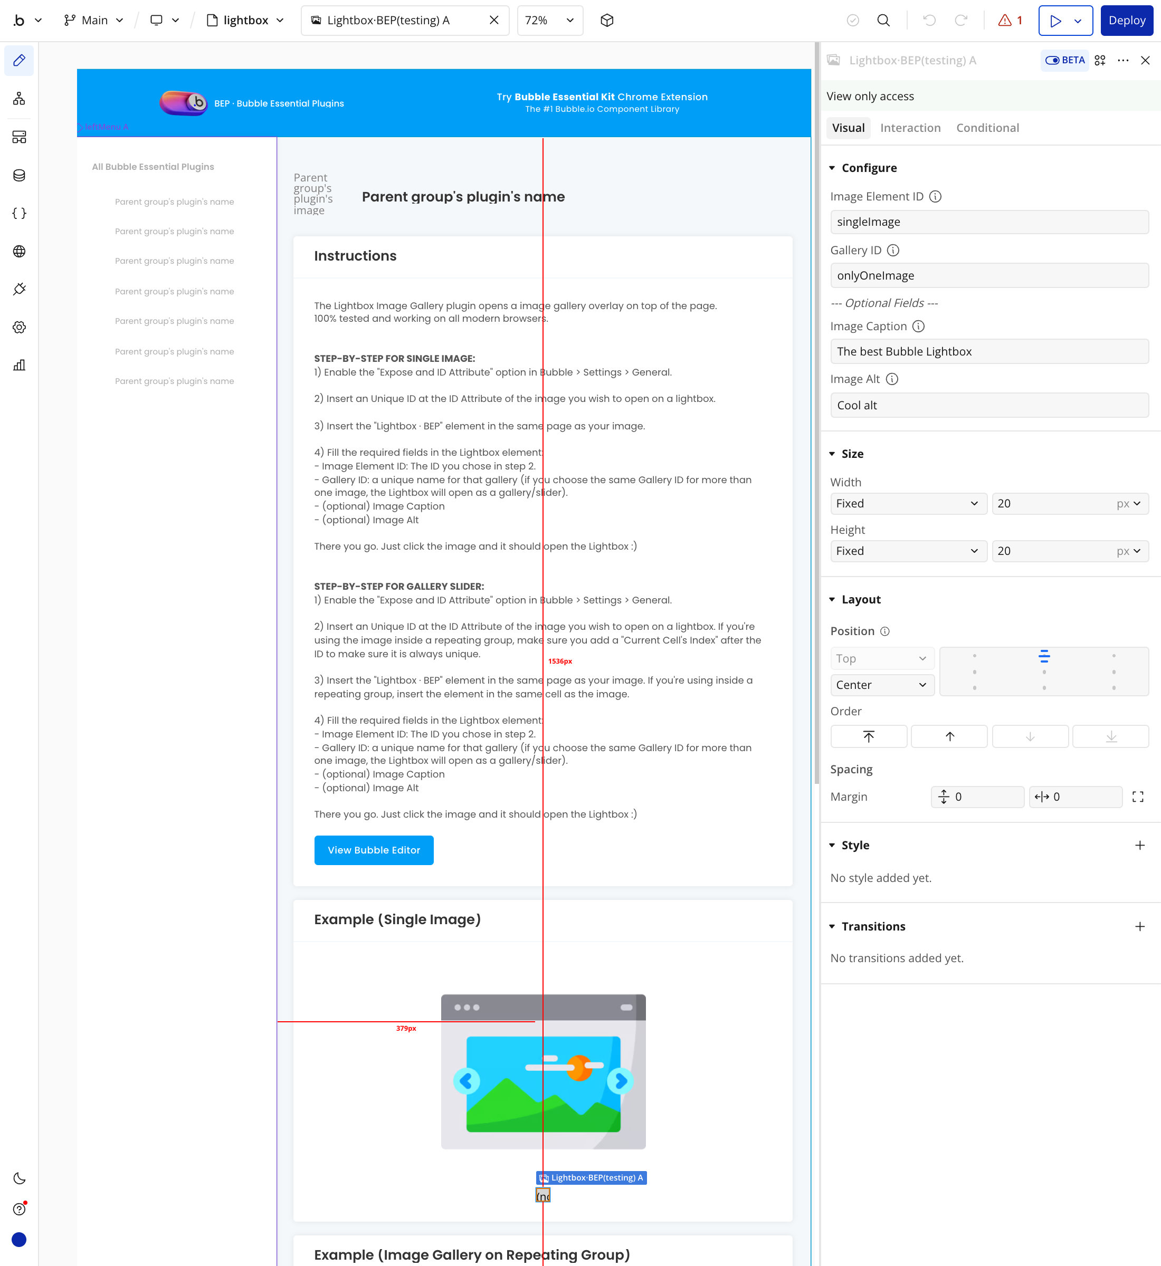
Task: Open the help question mark icon
Action: point(20,1210)
